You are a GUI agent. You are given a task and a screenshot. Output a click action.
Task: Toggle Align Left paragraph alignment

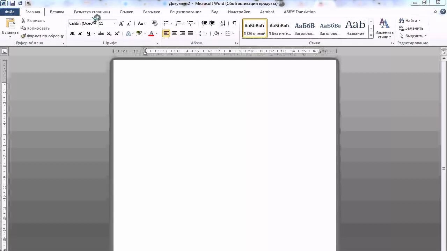[166, 33]
